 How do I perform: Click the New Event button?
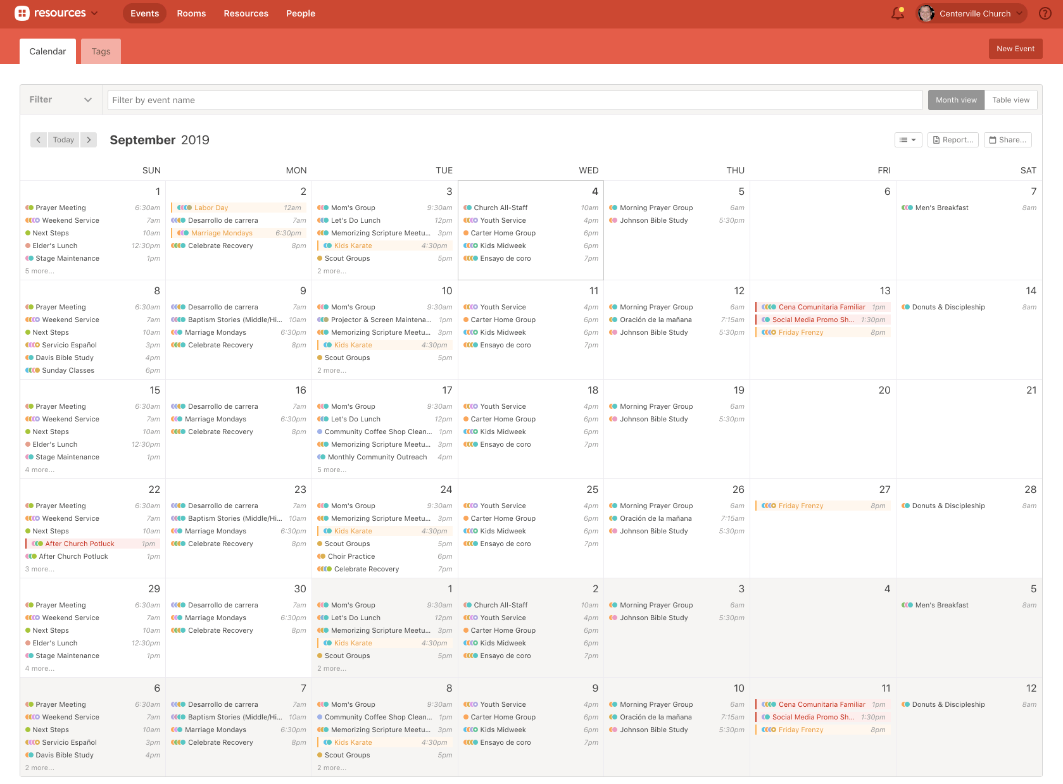(1015, 49)
